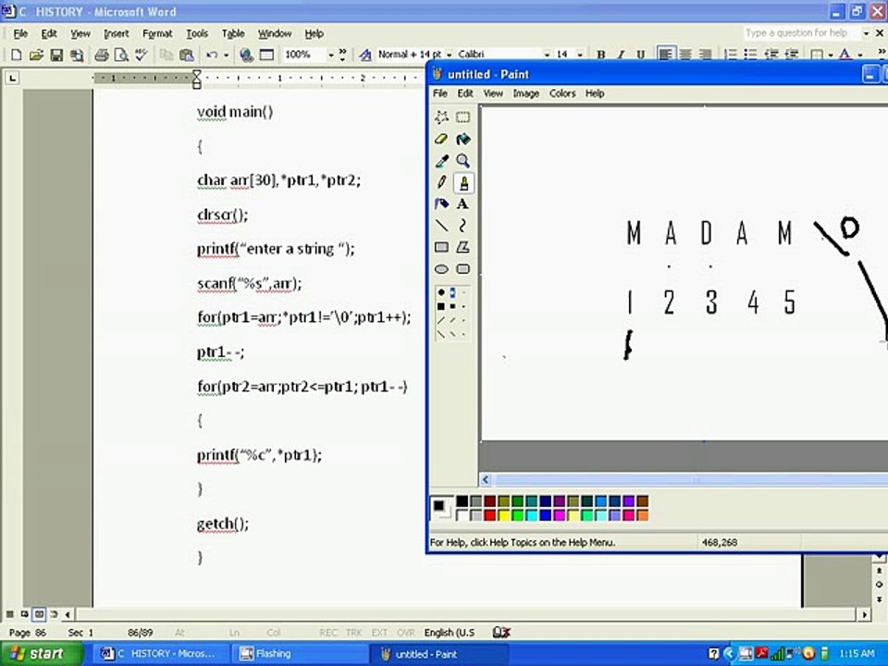Select large round brush shape option
Image resolution: width=888 pixels, height=666 pixels.
coord(440,292)
